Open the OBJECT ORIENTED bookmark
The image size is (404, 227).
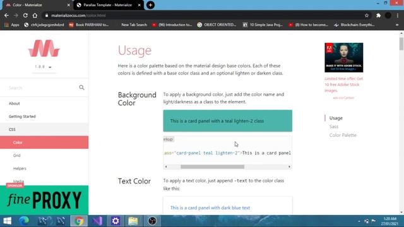click(217, 25)
